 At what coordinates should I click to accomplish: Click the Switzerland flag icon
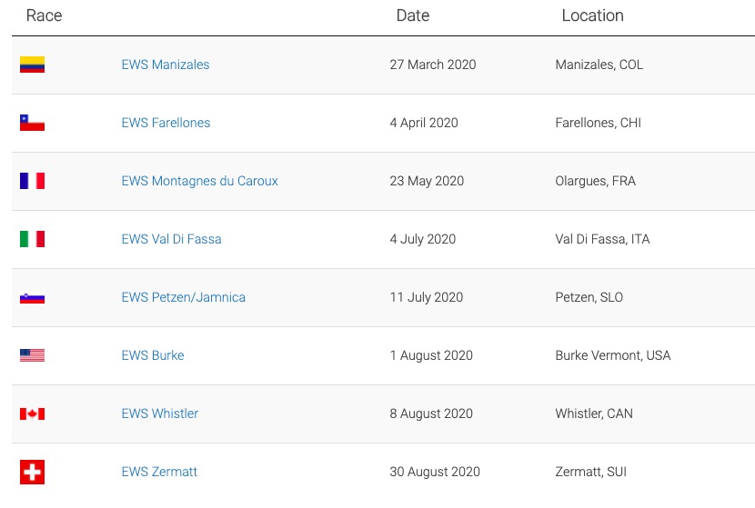(32, 472)
